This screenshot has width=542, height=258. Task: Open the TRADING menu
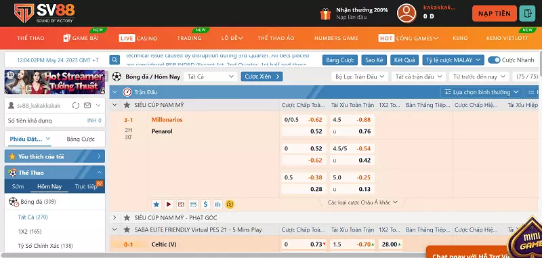[x=189, y=39]
